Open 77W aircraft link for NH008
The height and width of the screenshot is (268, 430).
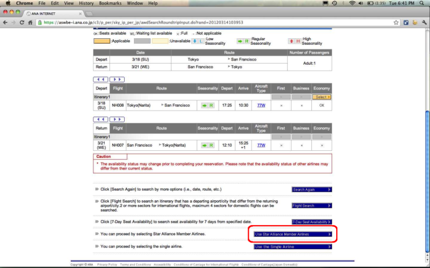[261, 105]
